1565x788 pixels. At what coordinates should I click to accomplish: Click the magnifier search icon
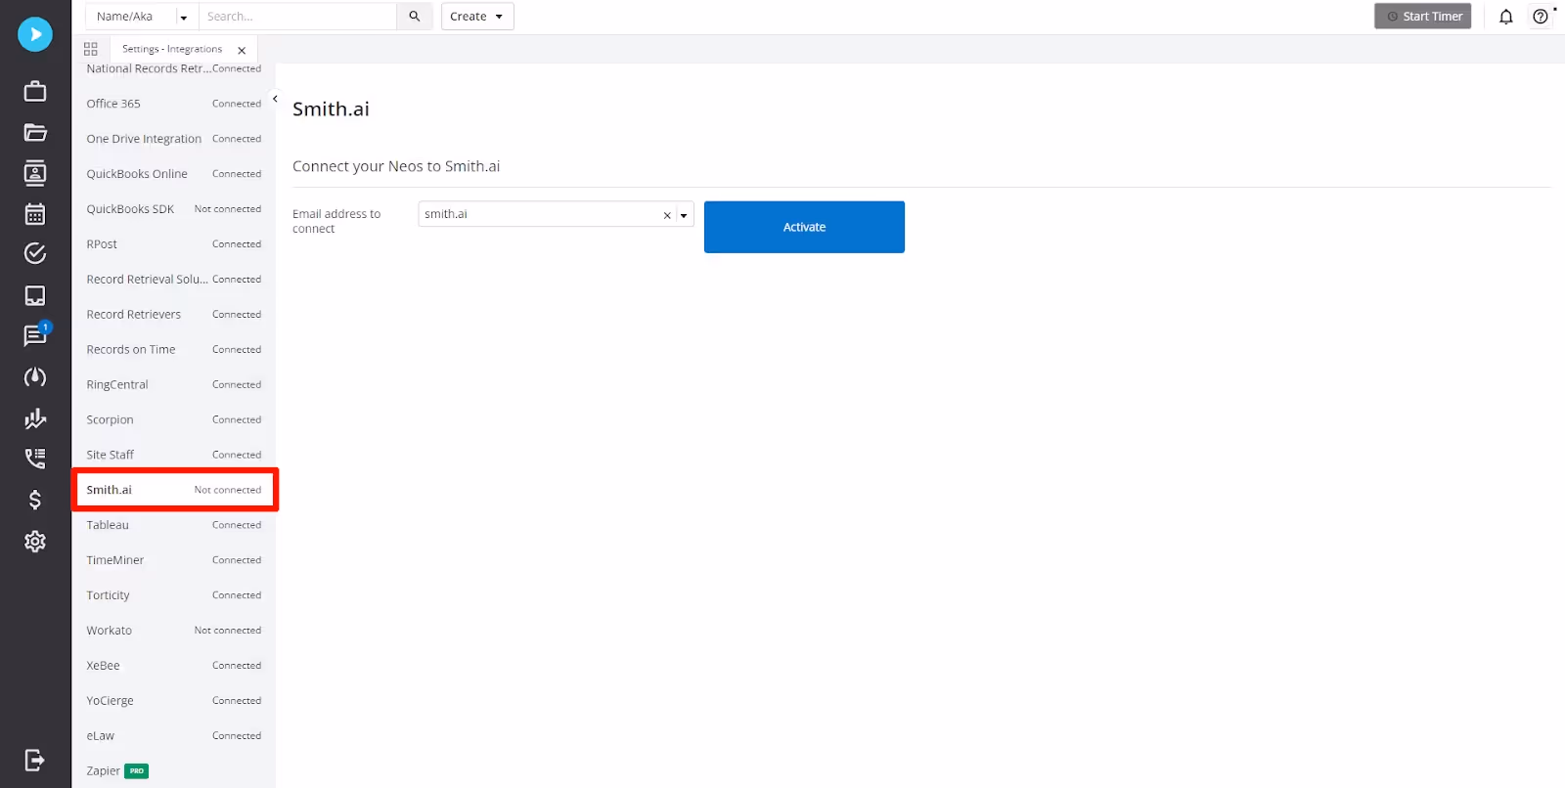click(415, 17)
